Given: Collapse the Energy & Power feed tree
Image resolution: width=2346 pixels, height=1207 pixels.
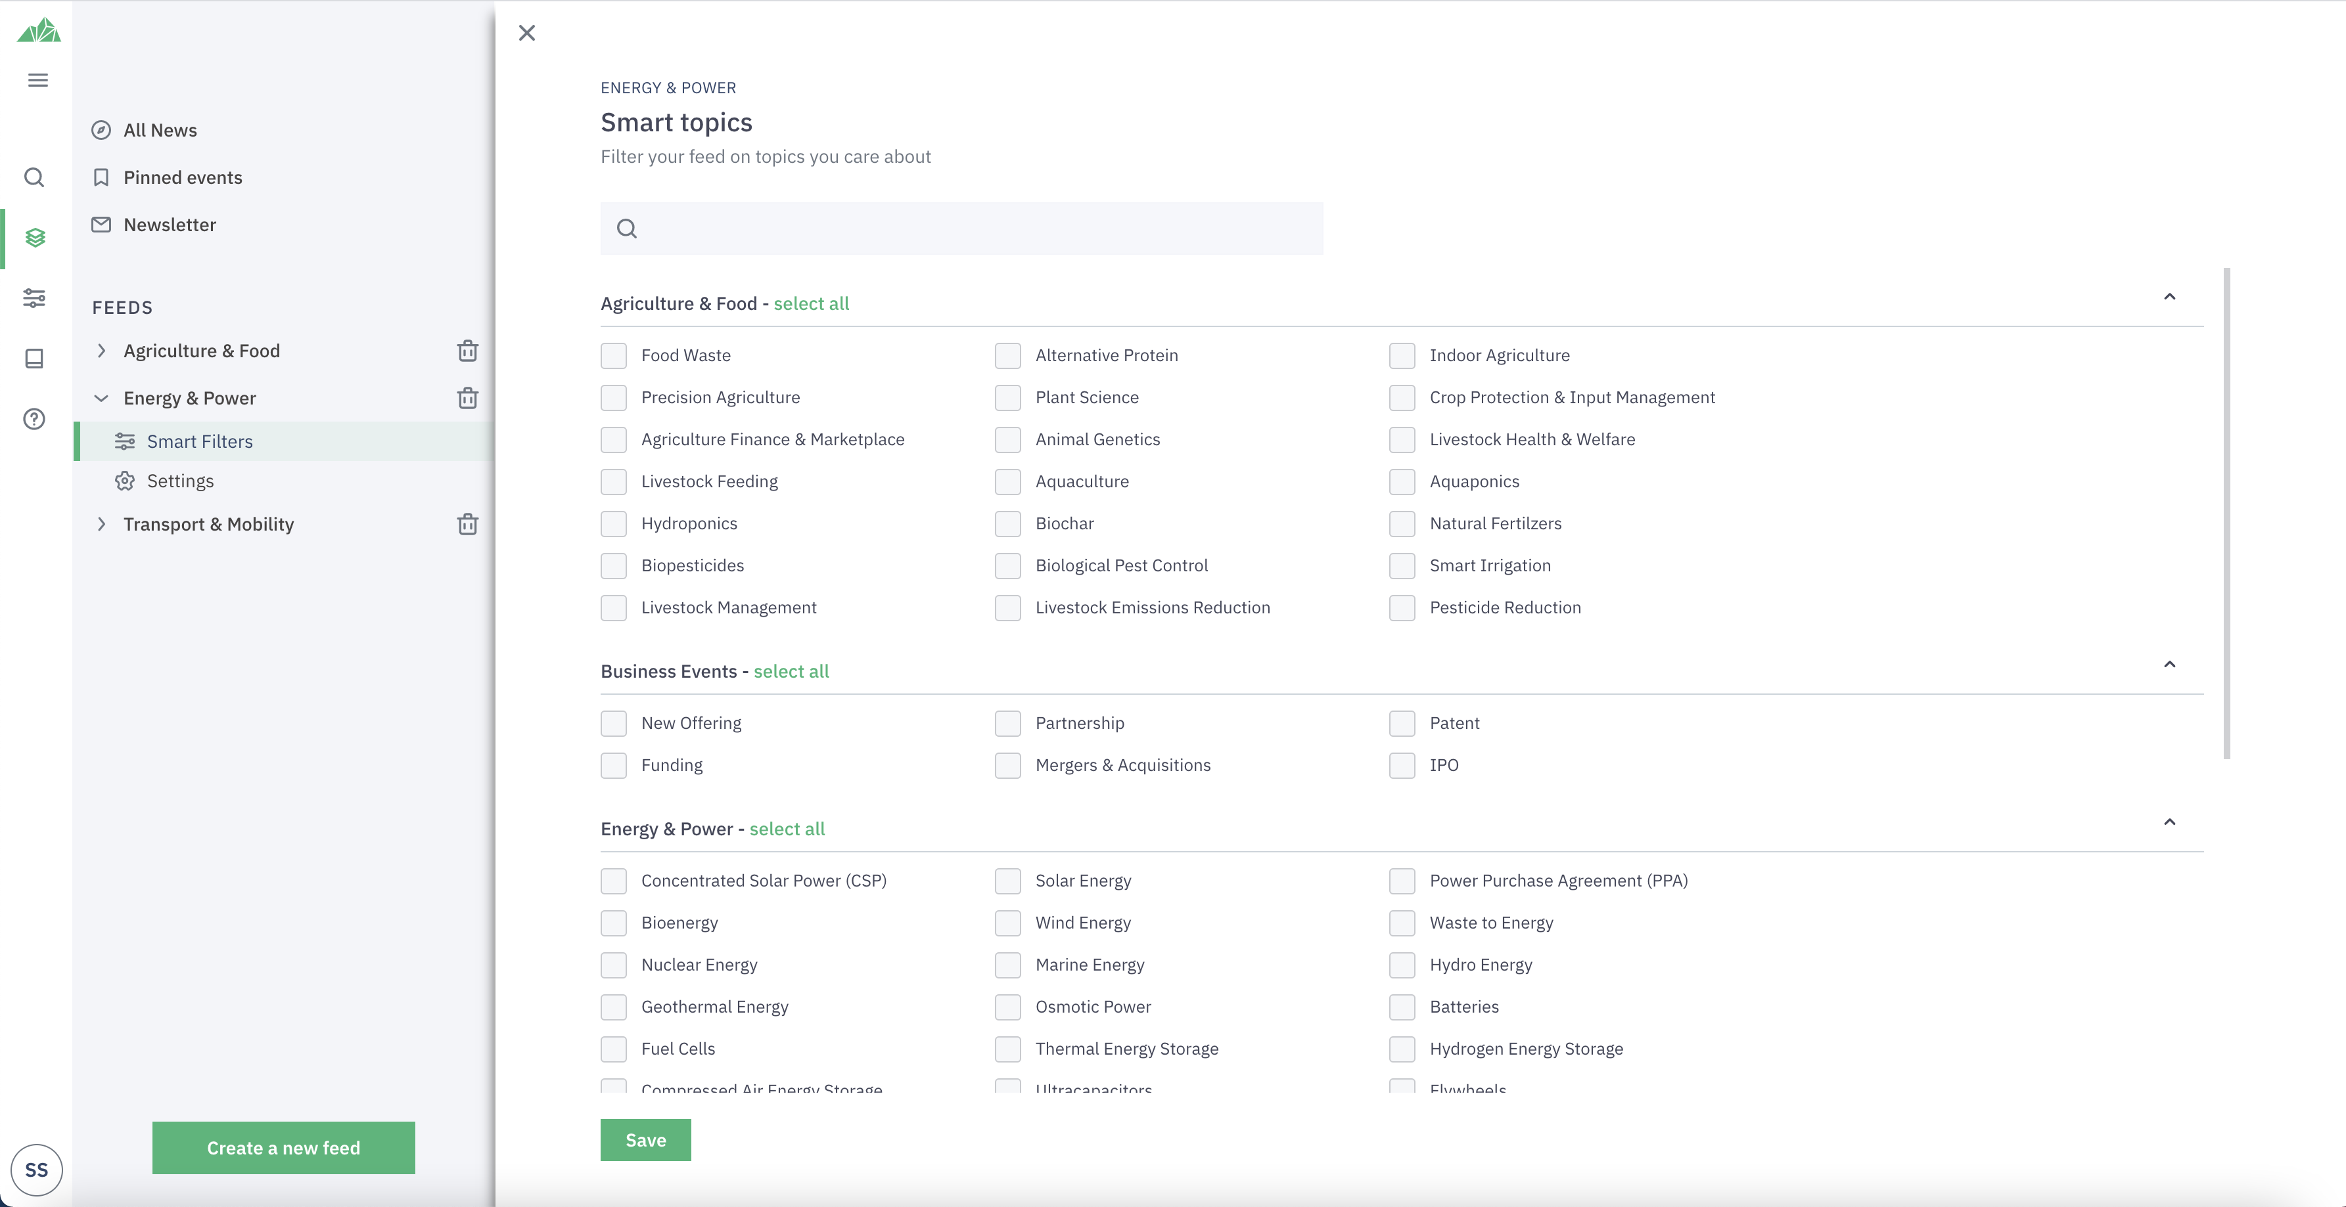Looking at the screenshot, I should click(x=101, y=399).
